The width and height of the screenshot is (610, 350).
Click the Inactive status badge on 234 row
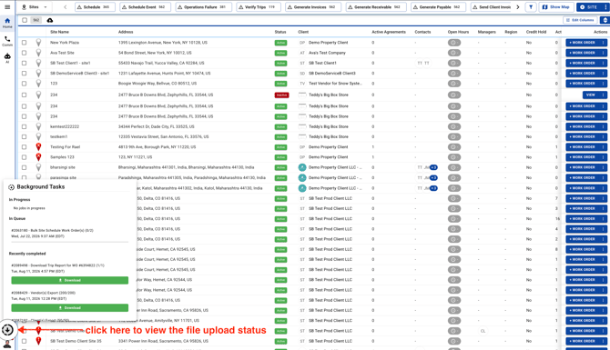click(x=281, y=95)
